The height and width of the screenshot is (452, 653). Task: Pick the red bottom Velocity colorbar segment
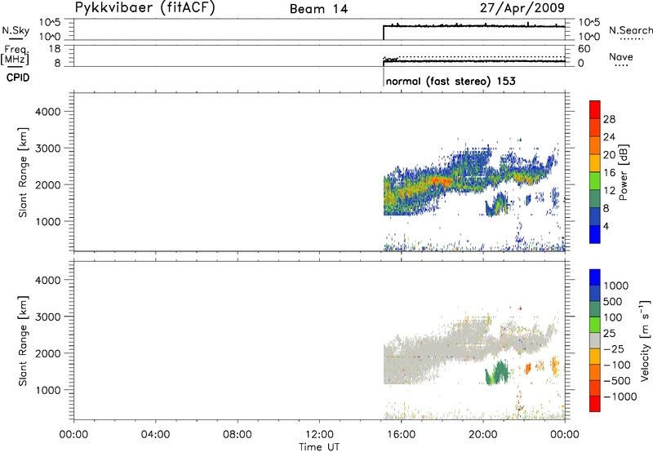tap(595, 404)
